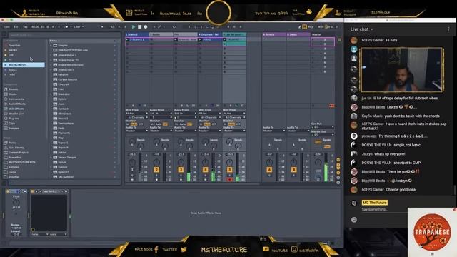Arm the global record button

tap(146, 27)
